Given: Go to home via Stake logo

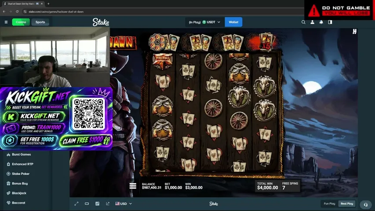Looking at the screenshot, I should point(101,22).
